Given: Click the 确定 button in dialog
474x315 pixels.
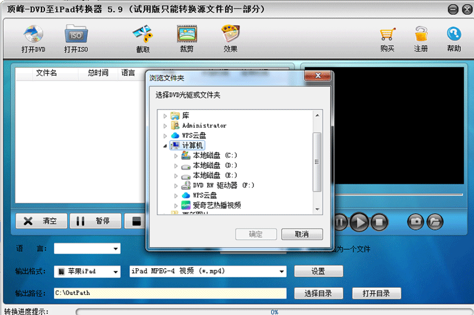Looking at the screenshot, I should [x=256, y=234].
